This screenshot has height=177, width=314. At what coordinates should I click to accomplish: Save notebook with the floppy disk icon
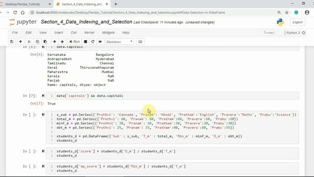[x=12, y=41]
